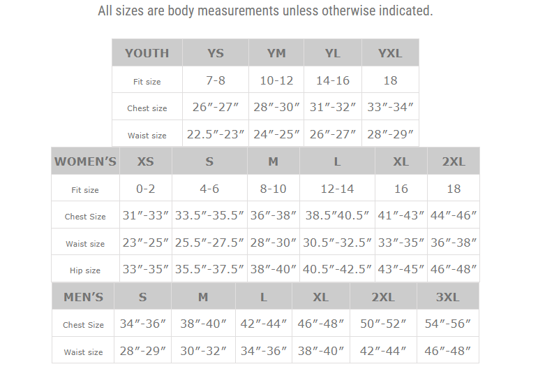
Task: Select women's fit size 0-2 cell
Action: 145,189
